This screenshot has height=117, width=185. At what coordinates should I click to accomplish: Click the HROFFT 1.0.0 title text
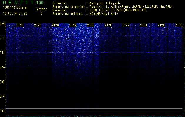(x=23, y=2)
